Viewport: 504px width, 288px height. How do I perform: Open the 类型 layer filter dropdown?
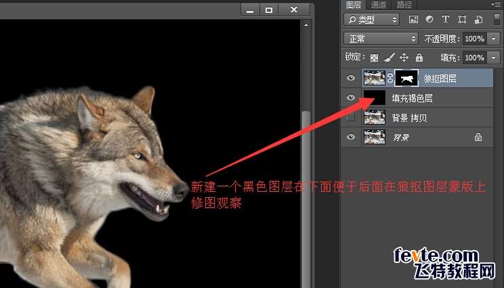tap(372, 20)
